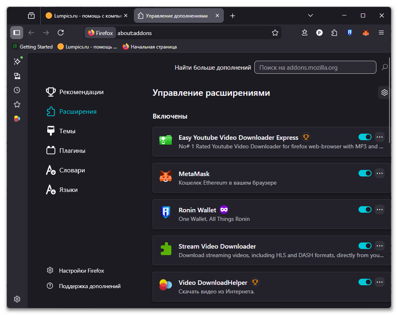Open sidebar settings gear at bottom left
This screenshot has height=315, width=398.
[17, 299]
